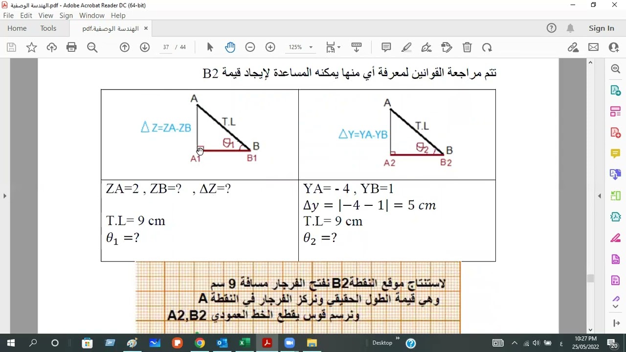The image size is (626, 352).
Task: Collapse the right tools pane arrow
Action: [x=600, y=196]
